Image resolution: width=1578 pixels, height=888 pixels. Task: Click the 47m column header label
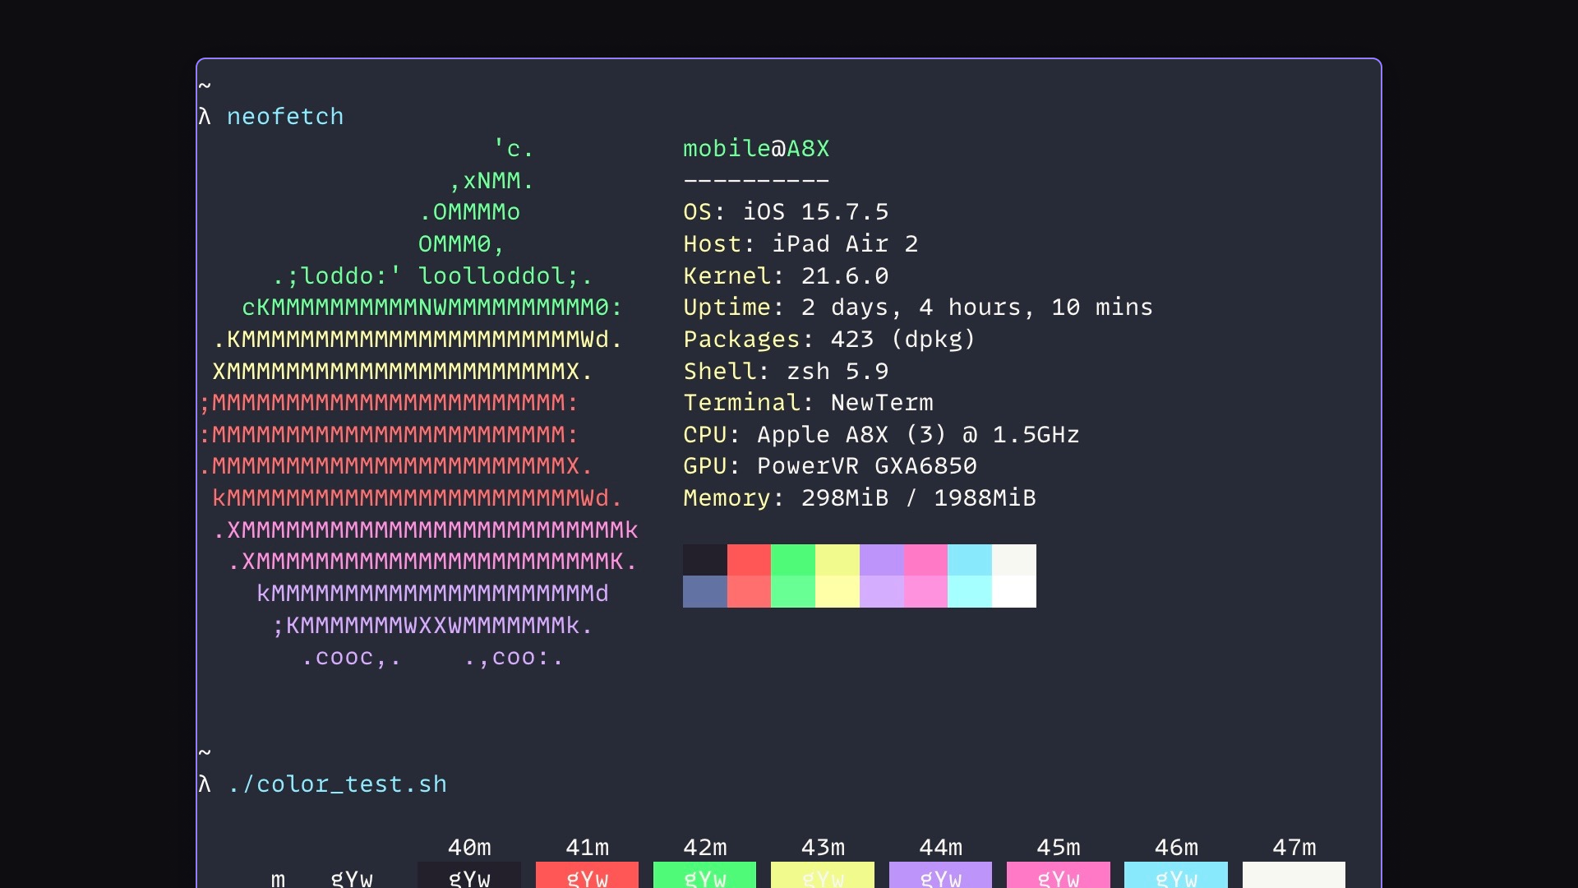[x=1294, y=848]
